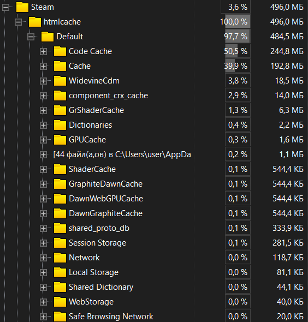
Task: Click the WebStorage folder icon
Action: coord(60,302)
